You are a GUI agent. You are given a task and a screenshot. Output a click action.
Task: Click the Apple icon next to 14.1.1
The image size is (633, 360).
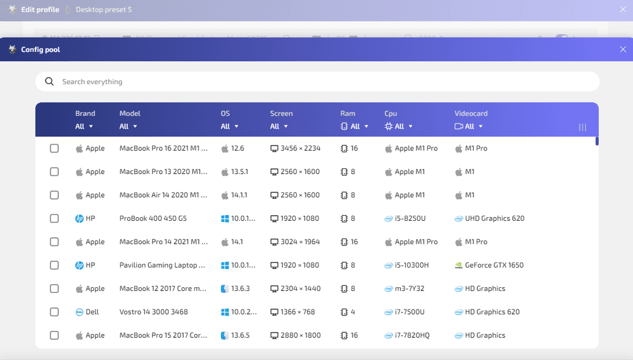[225, 196]
